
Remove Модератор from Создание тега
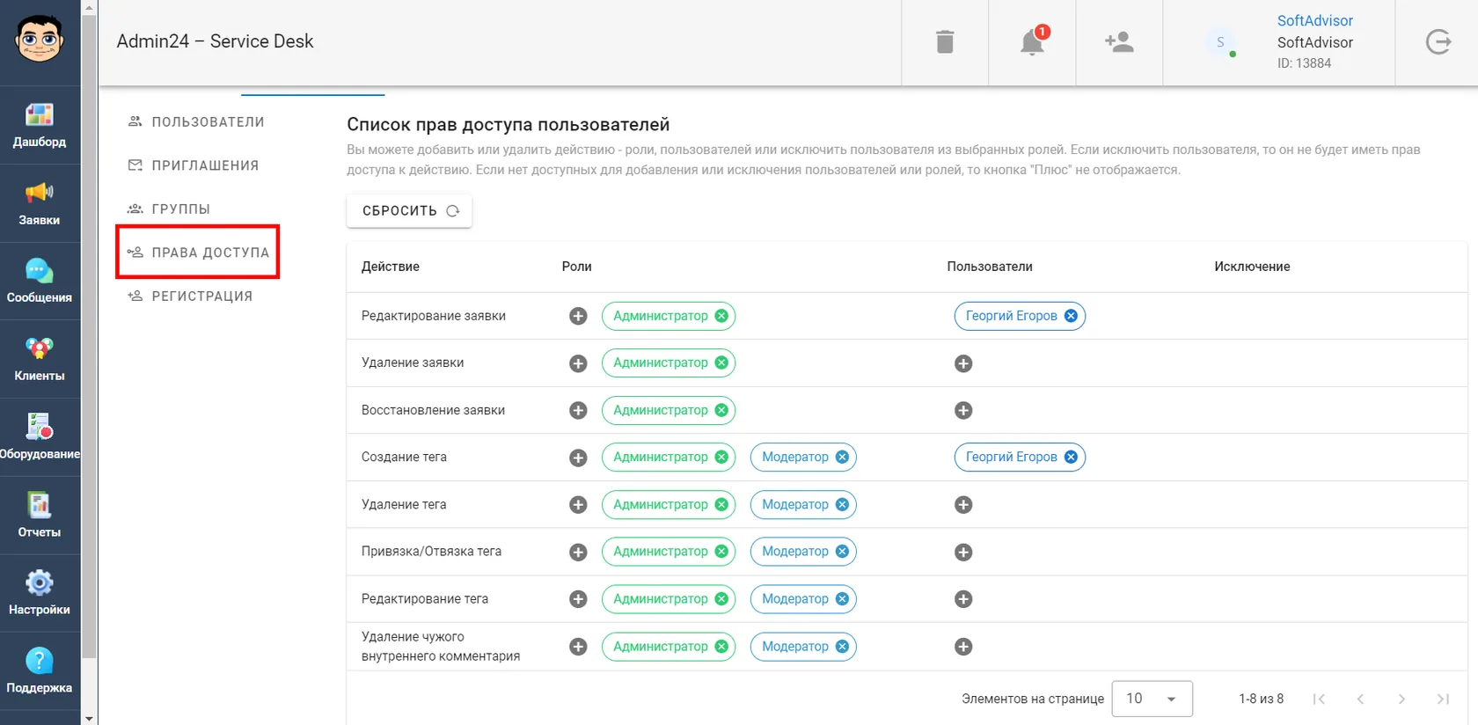pos(842,457)
